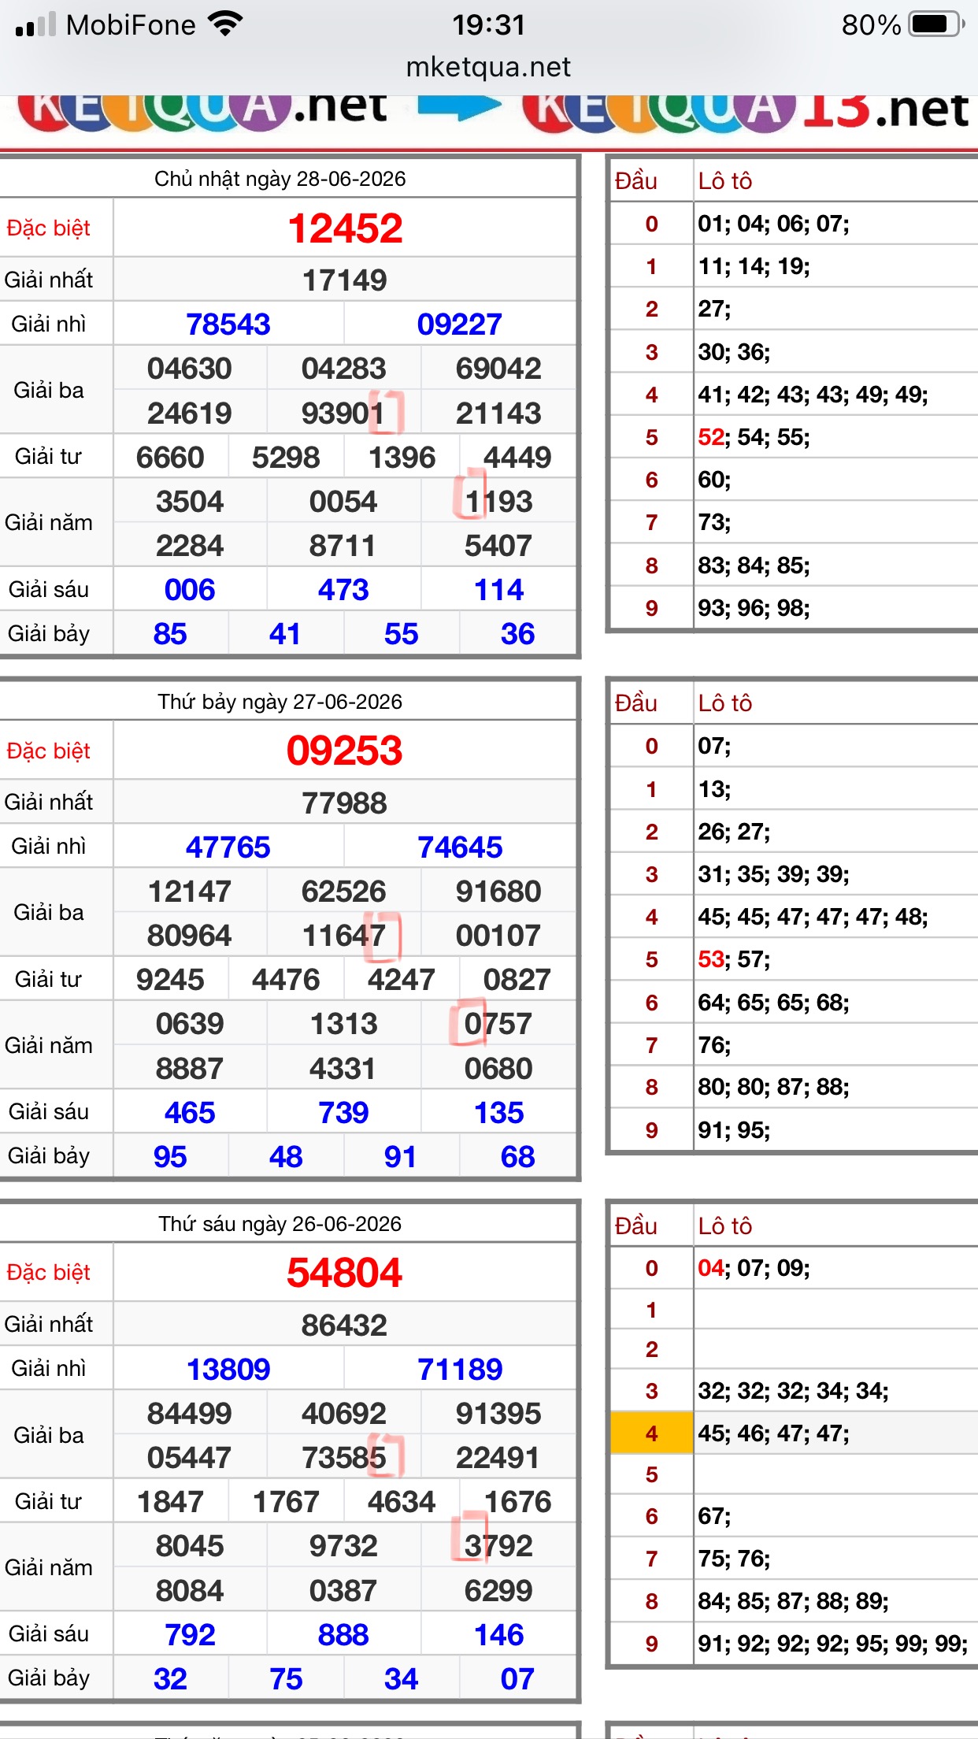Tap the battery icon in status bar

coord(937,24)
